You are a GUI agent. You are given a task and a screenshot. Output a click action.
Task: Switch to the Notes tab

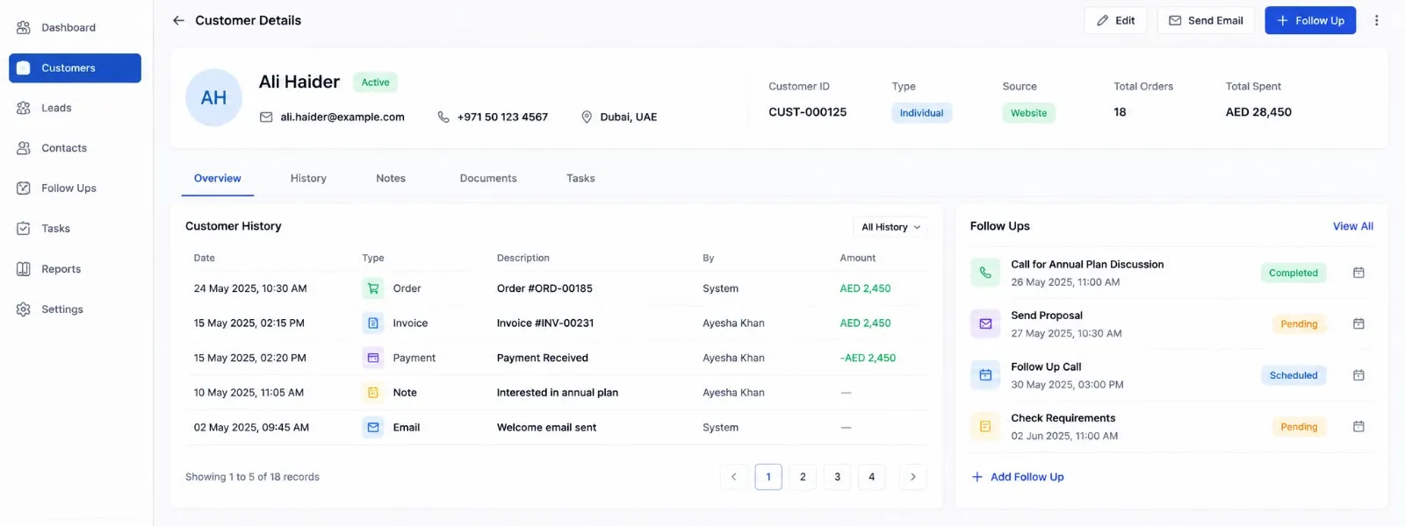391,178
